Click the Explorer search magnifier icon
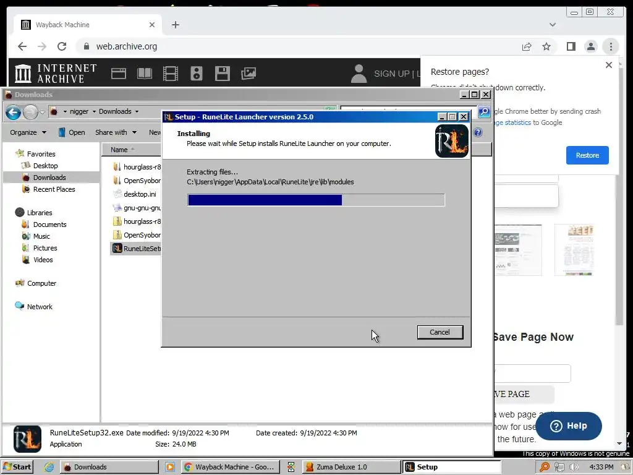633x475 pixels. click(x=484, y=111)
